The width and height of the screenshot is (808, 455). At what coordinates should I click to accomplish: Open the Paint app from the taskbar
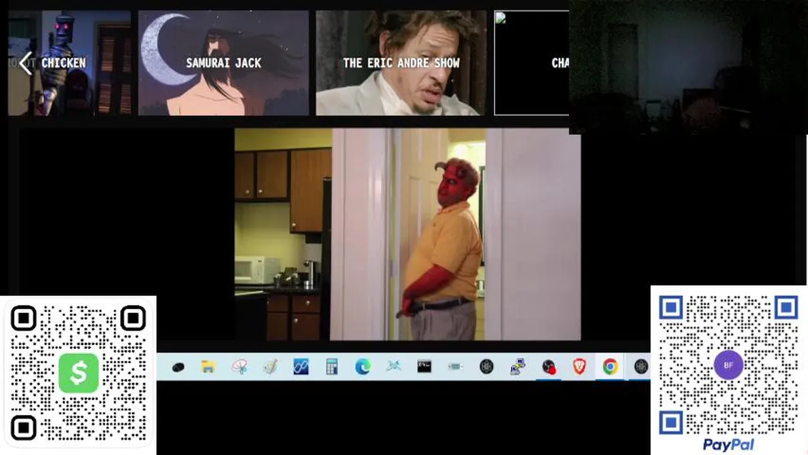(x=270, y=367)
